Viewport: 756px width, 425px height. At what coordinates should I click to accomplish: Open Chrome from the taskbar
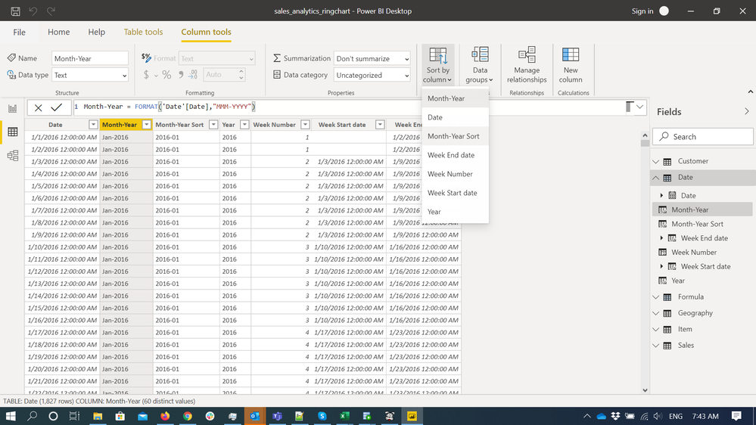click(x=188, y=416)
